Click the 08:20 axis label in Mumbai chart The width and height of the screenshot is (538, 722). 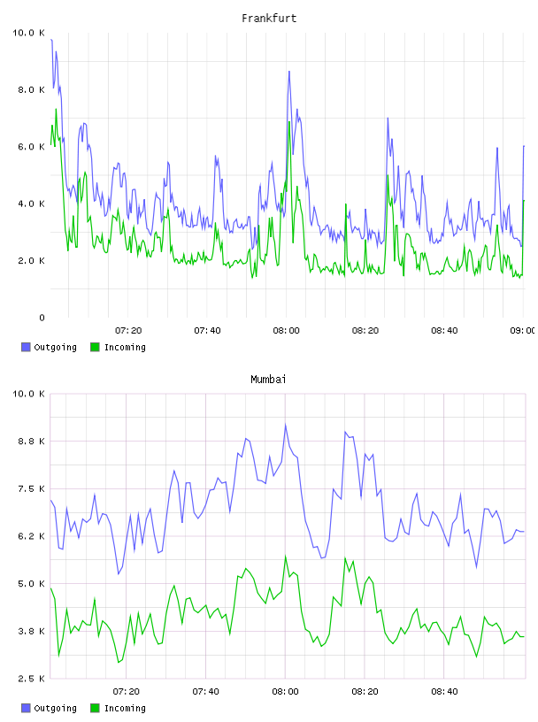pos(365,692)
